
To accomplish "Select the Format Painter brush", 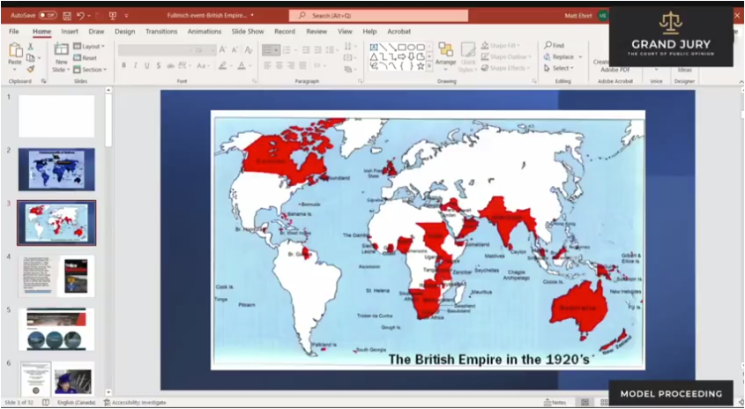I will (x=30, y=69).
